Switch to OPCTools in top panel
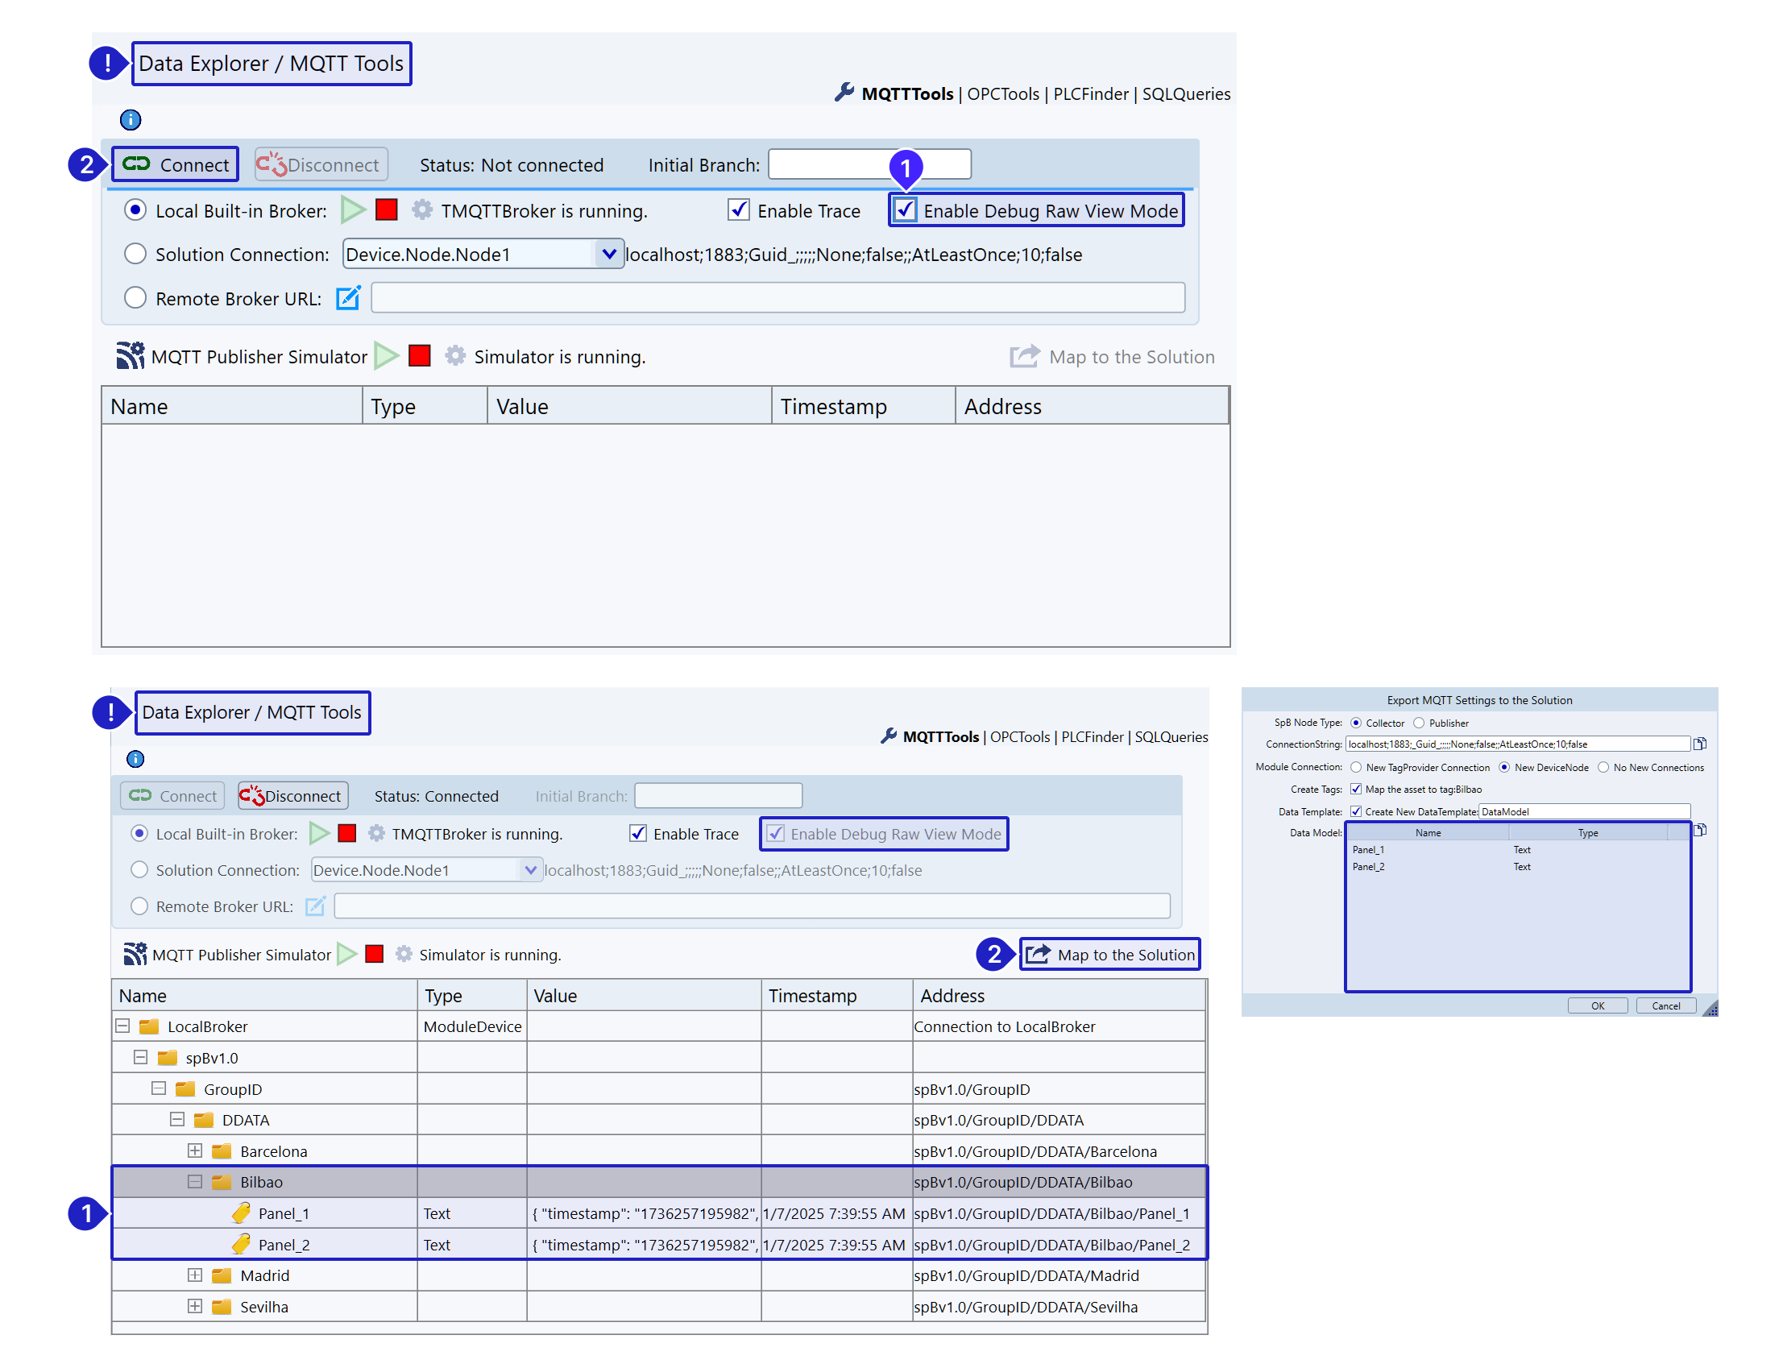Viewport: 1783px width, 1368px height. (x=1002, y=93)
